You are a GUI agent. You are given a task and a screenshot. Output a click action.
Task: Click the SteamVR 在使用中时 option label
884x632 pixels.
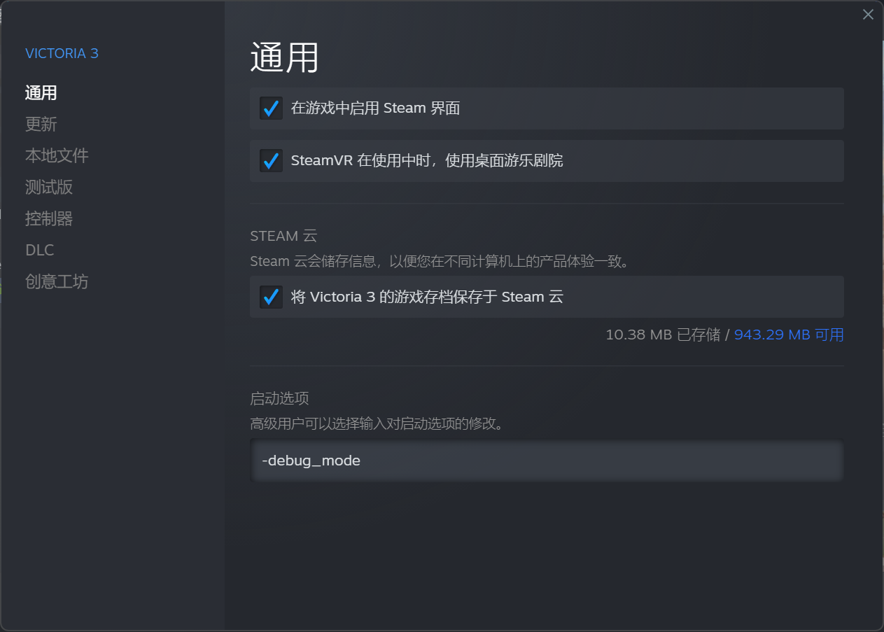coord(427,161)
